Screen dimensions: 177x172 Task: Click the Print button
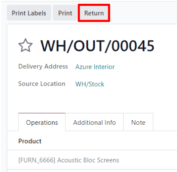point(65,13)
